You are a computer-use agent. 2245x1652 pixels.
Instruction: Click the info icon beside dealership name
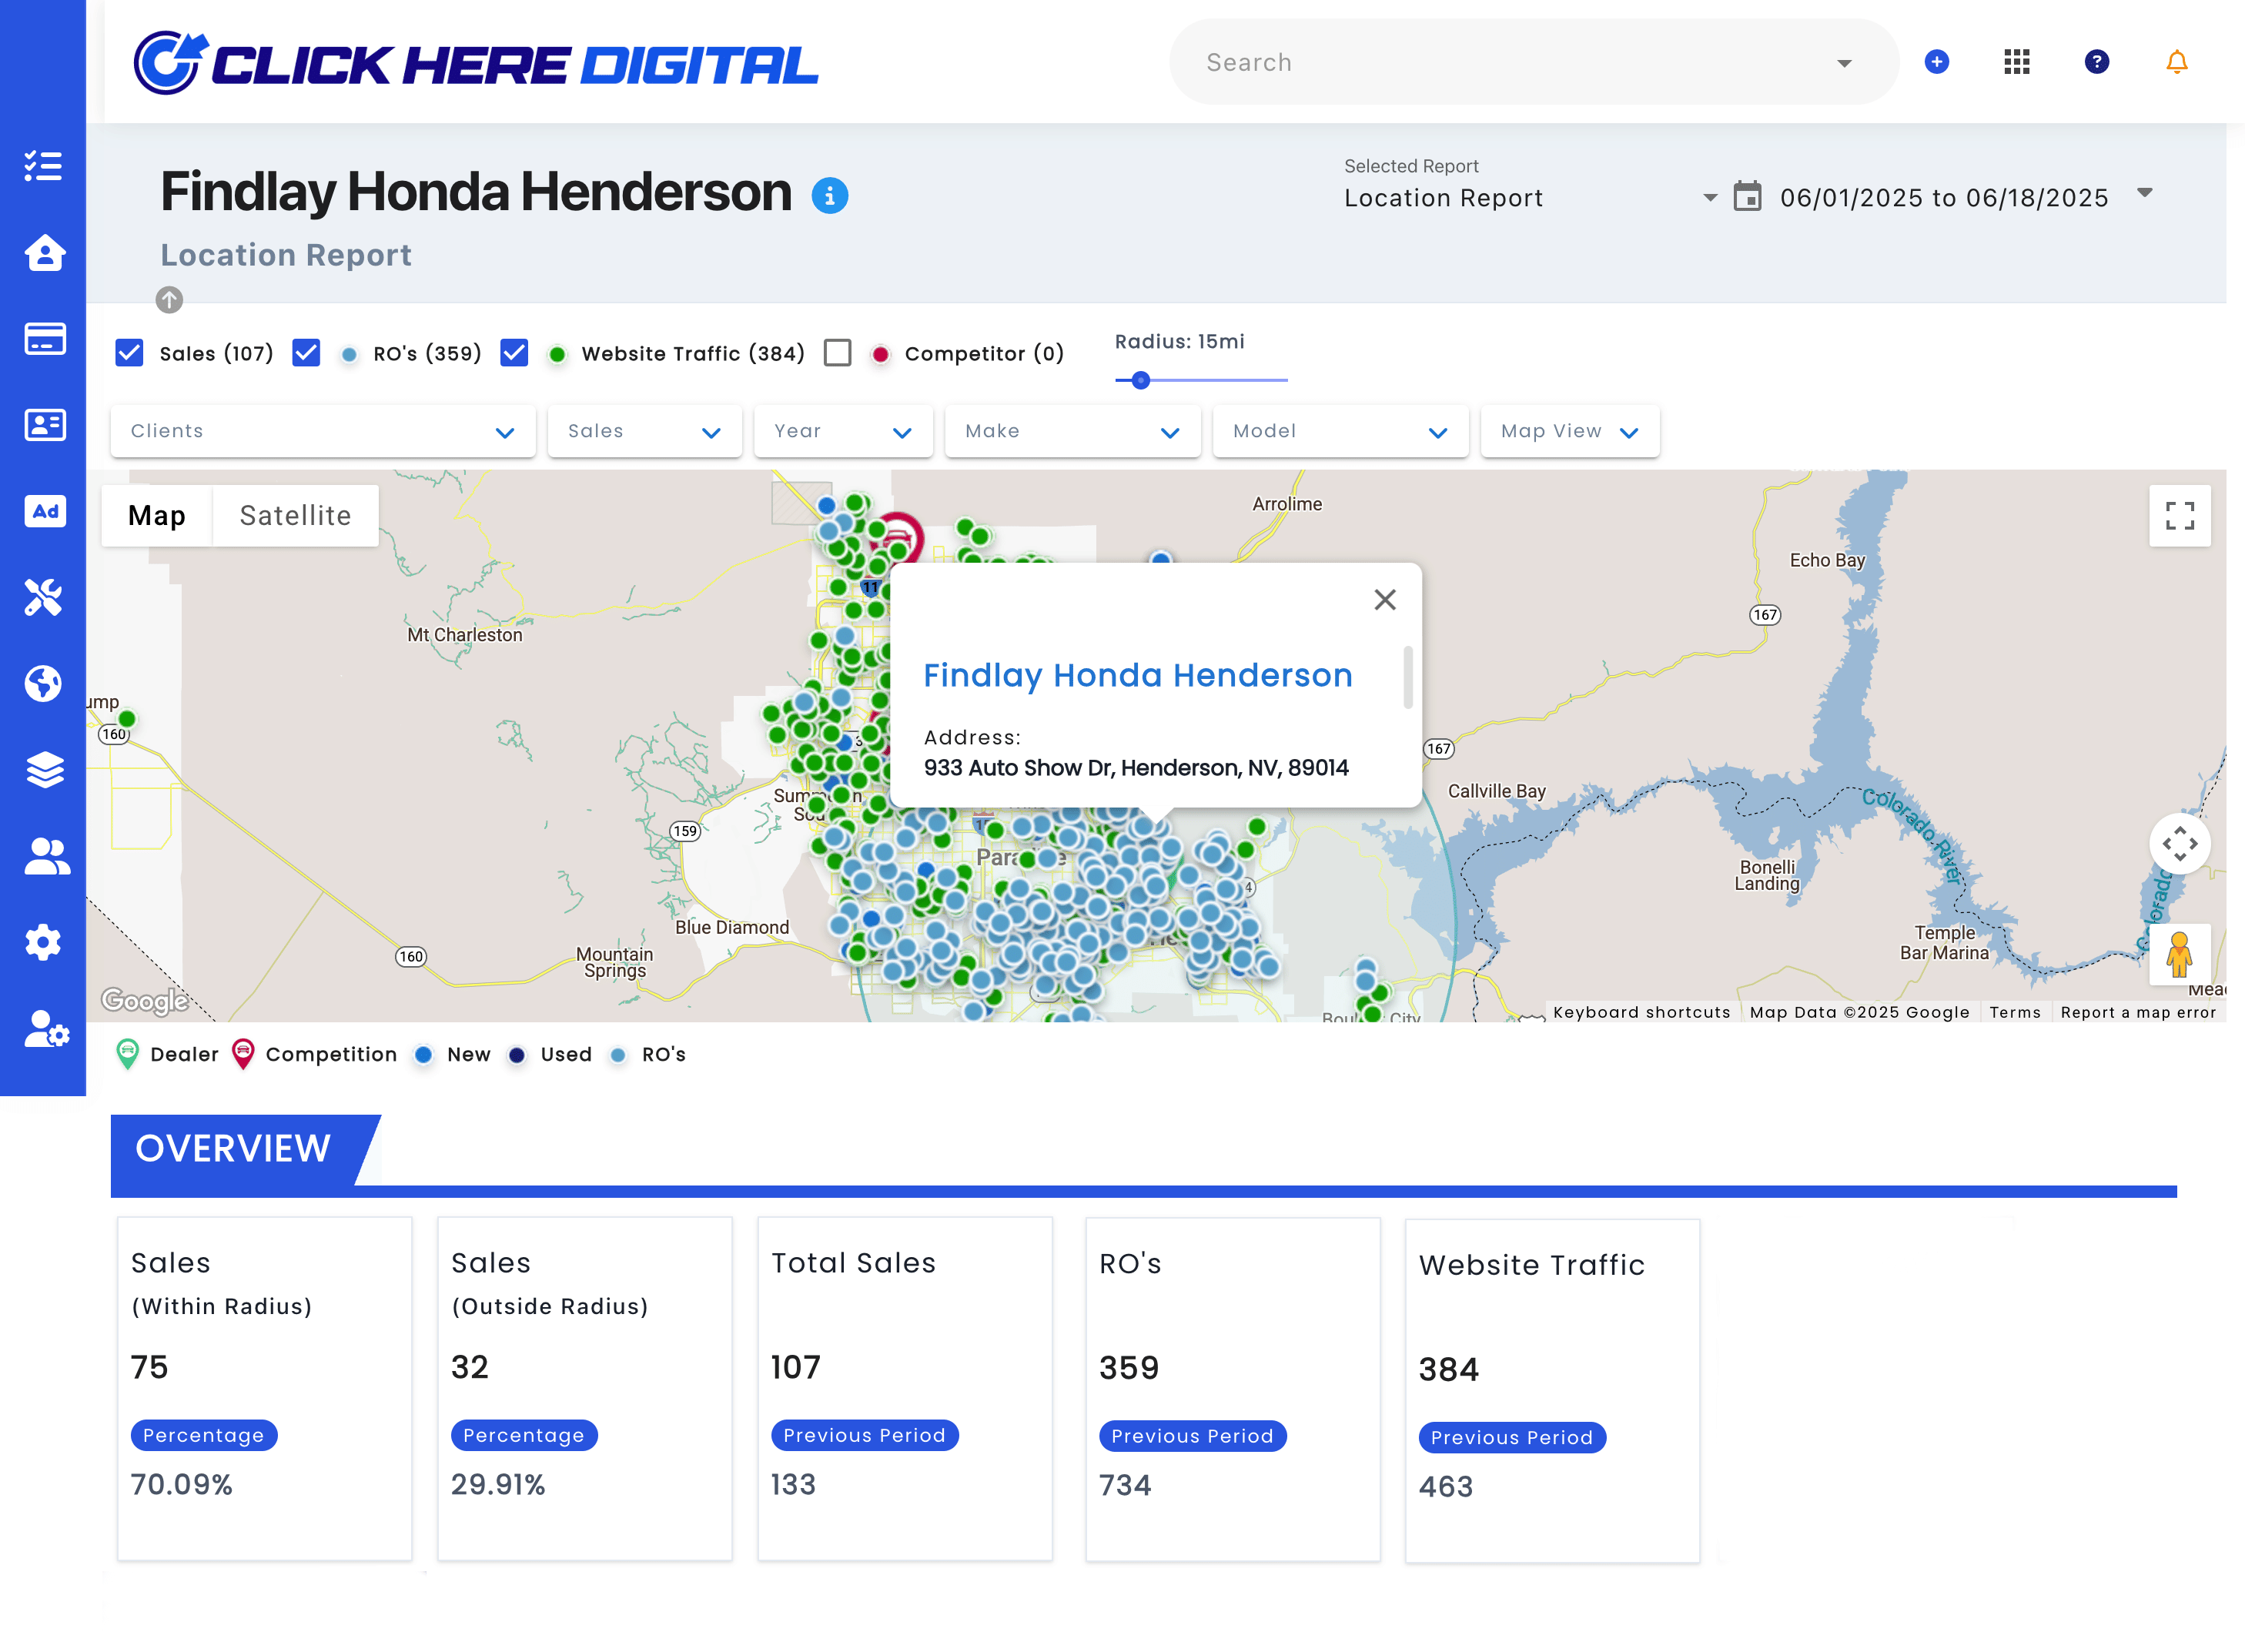(829, 195)
